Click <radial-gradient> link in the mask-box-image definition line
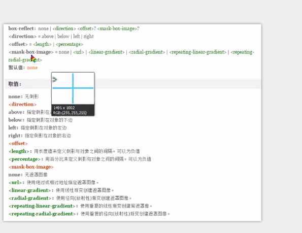 click(x=147, y=52)
